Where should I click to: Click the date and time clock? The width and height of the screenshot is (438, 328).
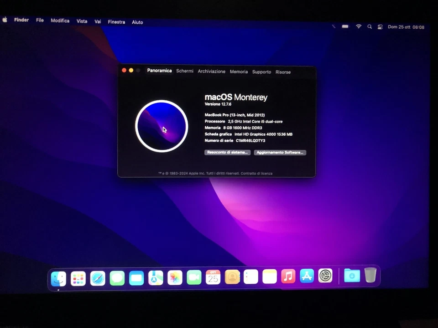click(x=406, y=27)
